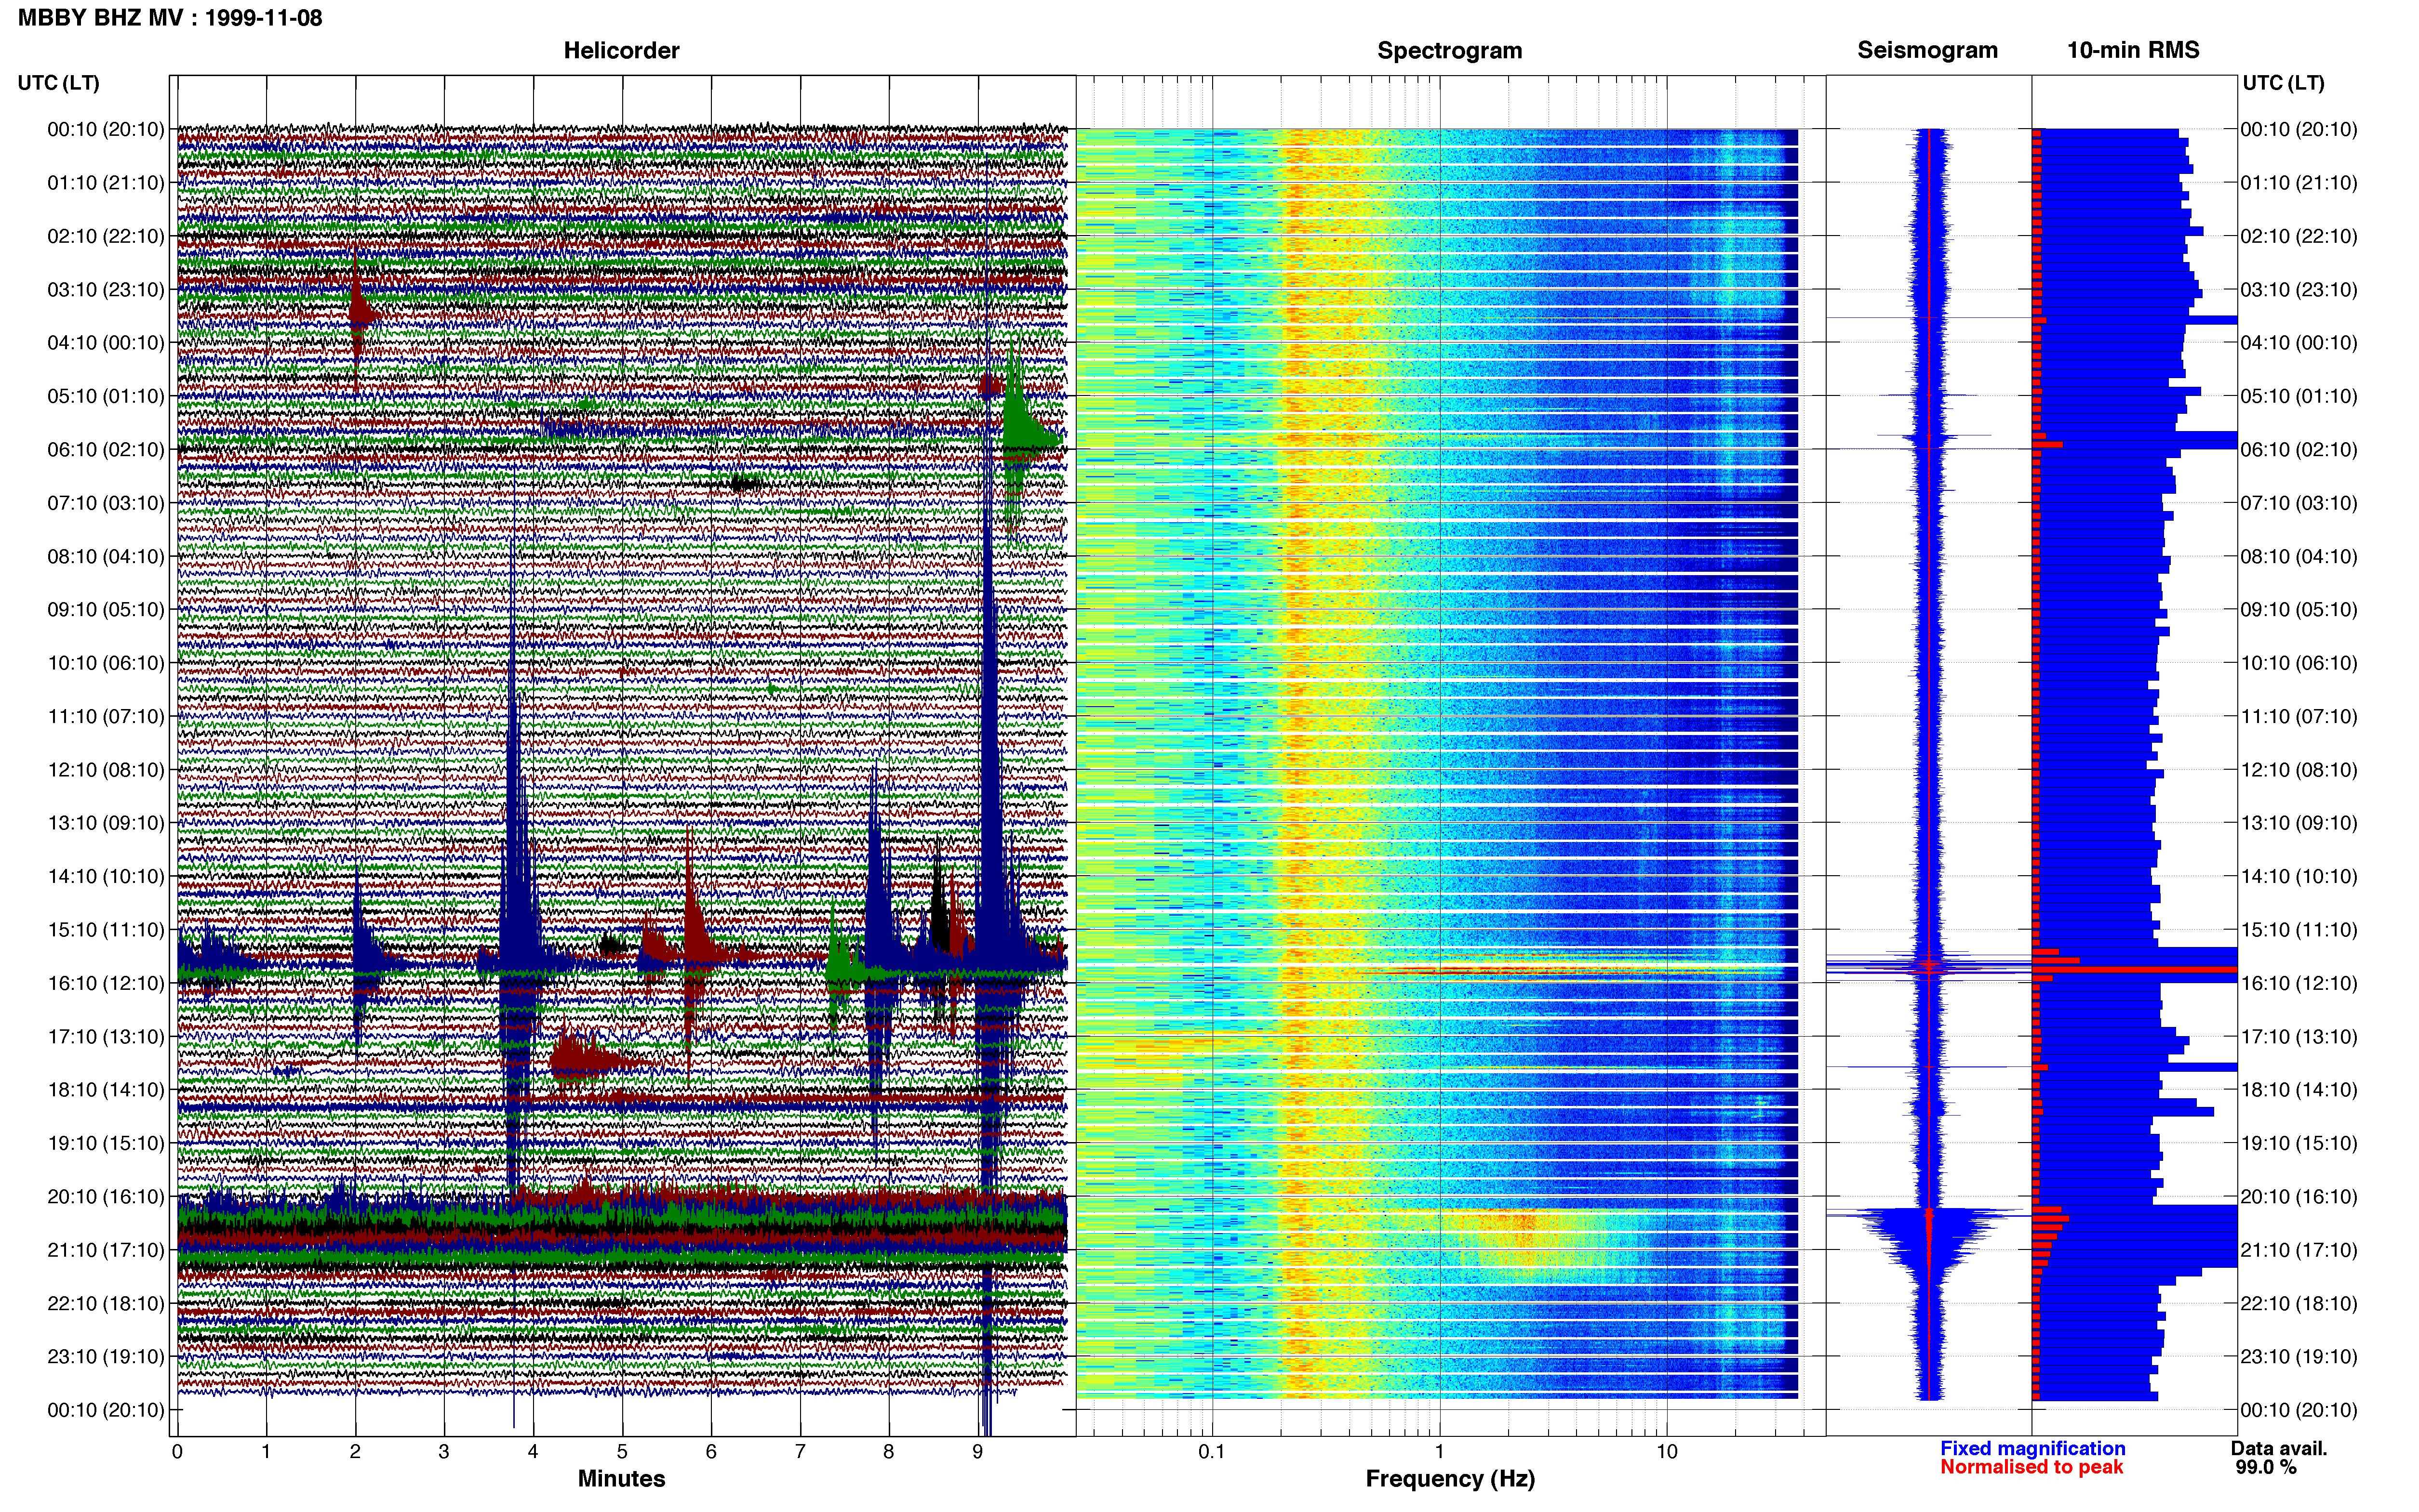2419x1512 pixels.
Task: Click the left '23:10 (19:10)' time label
Action: coord(106,1357)
